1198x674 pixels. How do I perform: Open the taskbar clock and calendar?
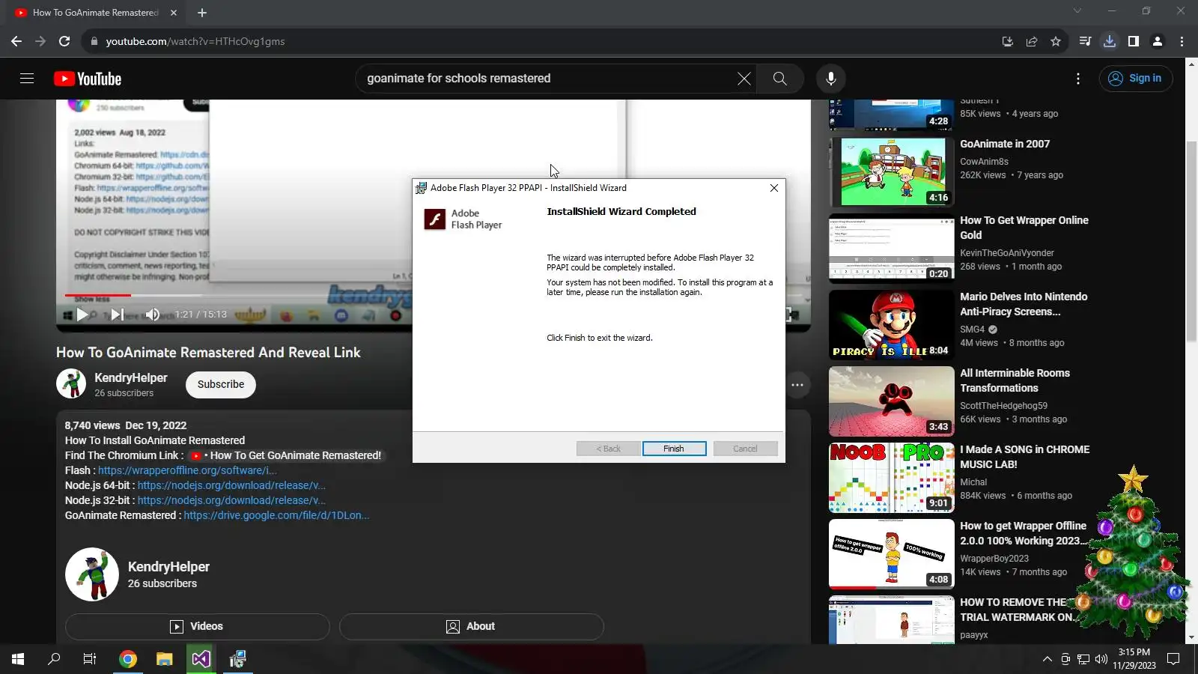(x=1134, y=659)
